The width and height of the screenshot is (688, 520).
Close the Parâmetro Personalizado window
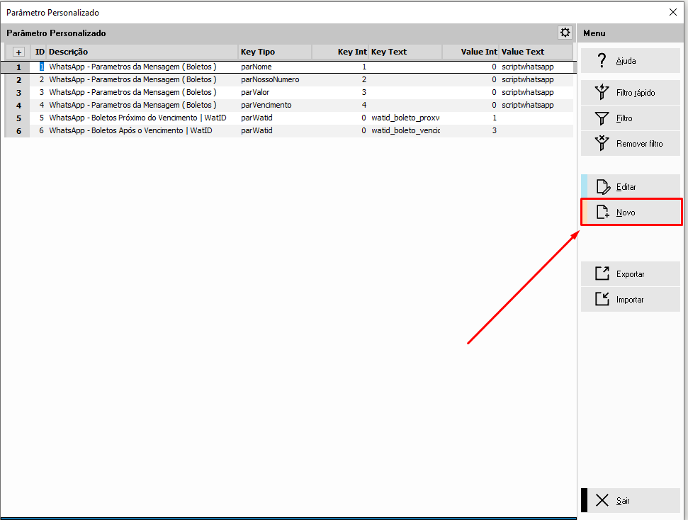(x=673, y=12)
